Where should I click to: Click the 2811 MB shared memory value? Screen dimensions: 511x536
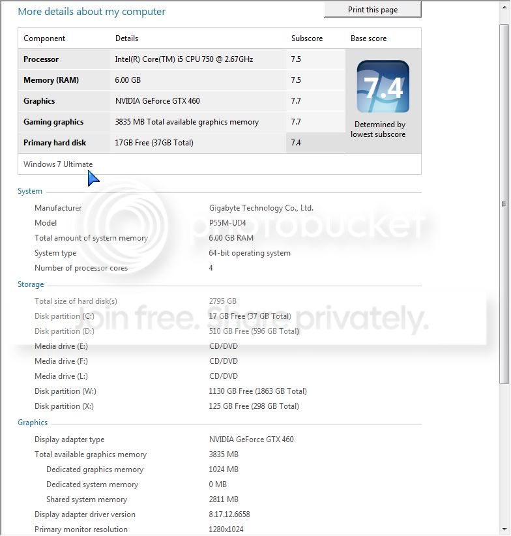coord(224,499)
